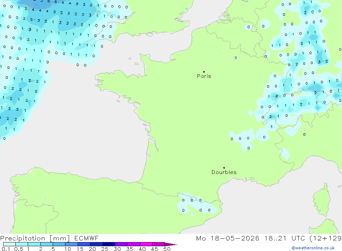Pick the 35–40 mm purple legend swatch
Image resolution: width=342 pixels, height=251 pixels.
pyautogui.click(x=134, y=244)
